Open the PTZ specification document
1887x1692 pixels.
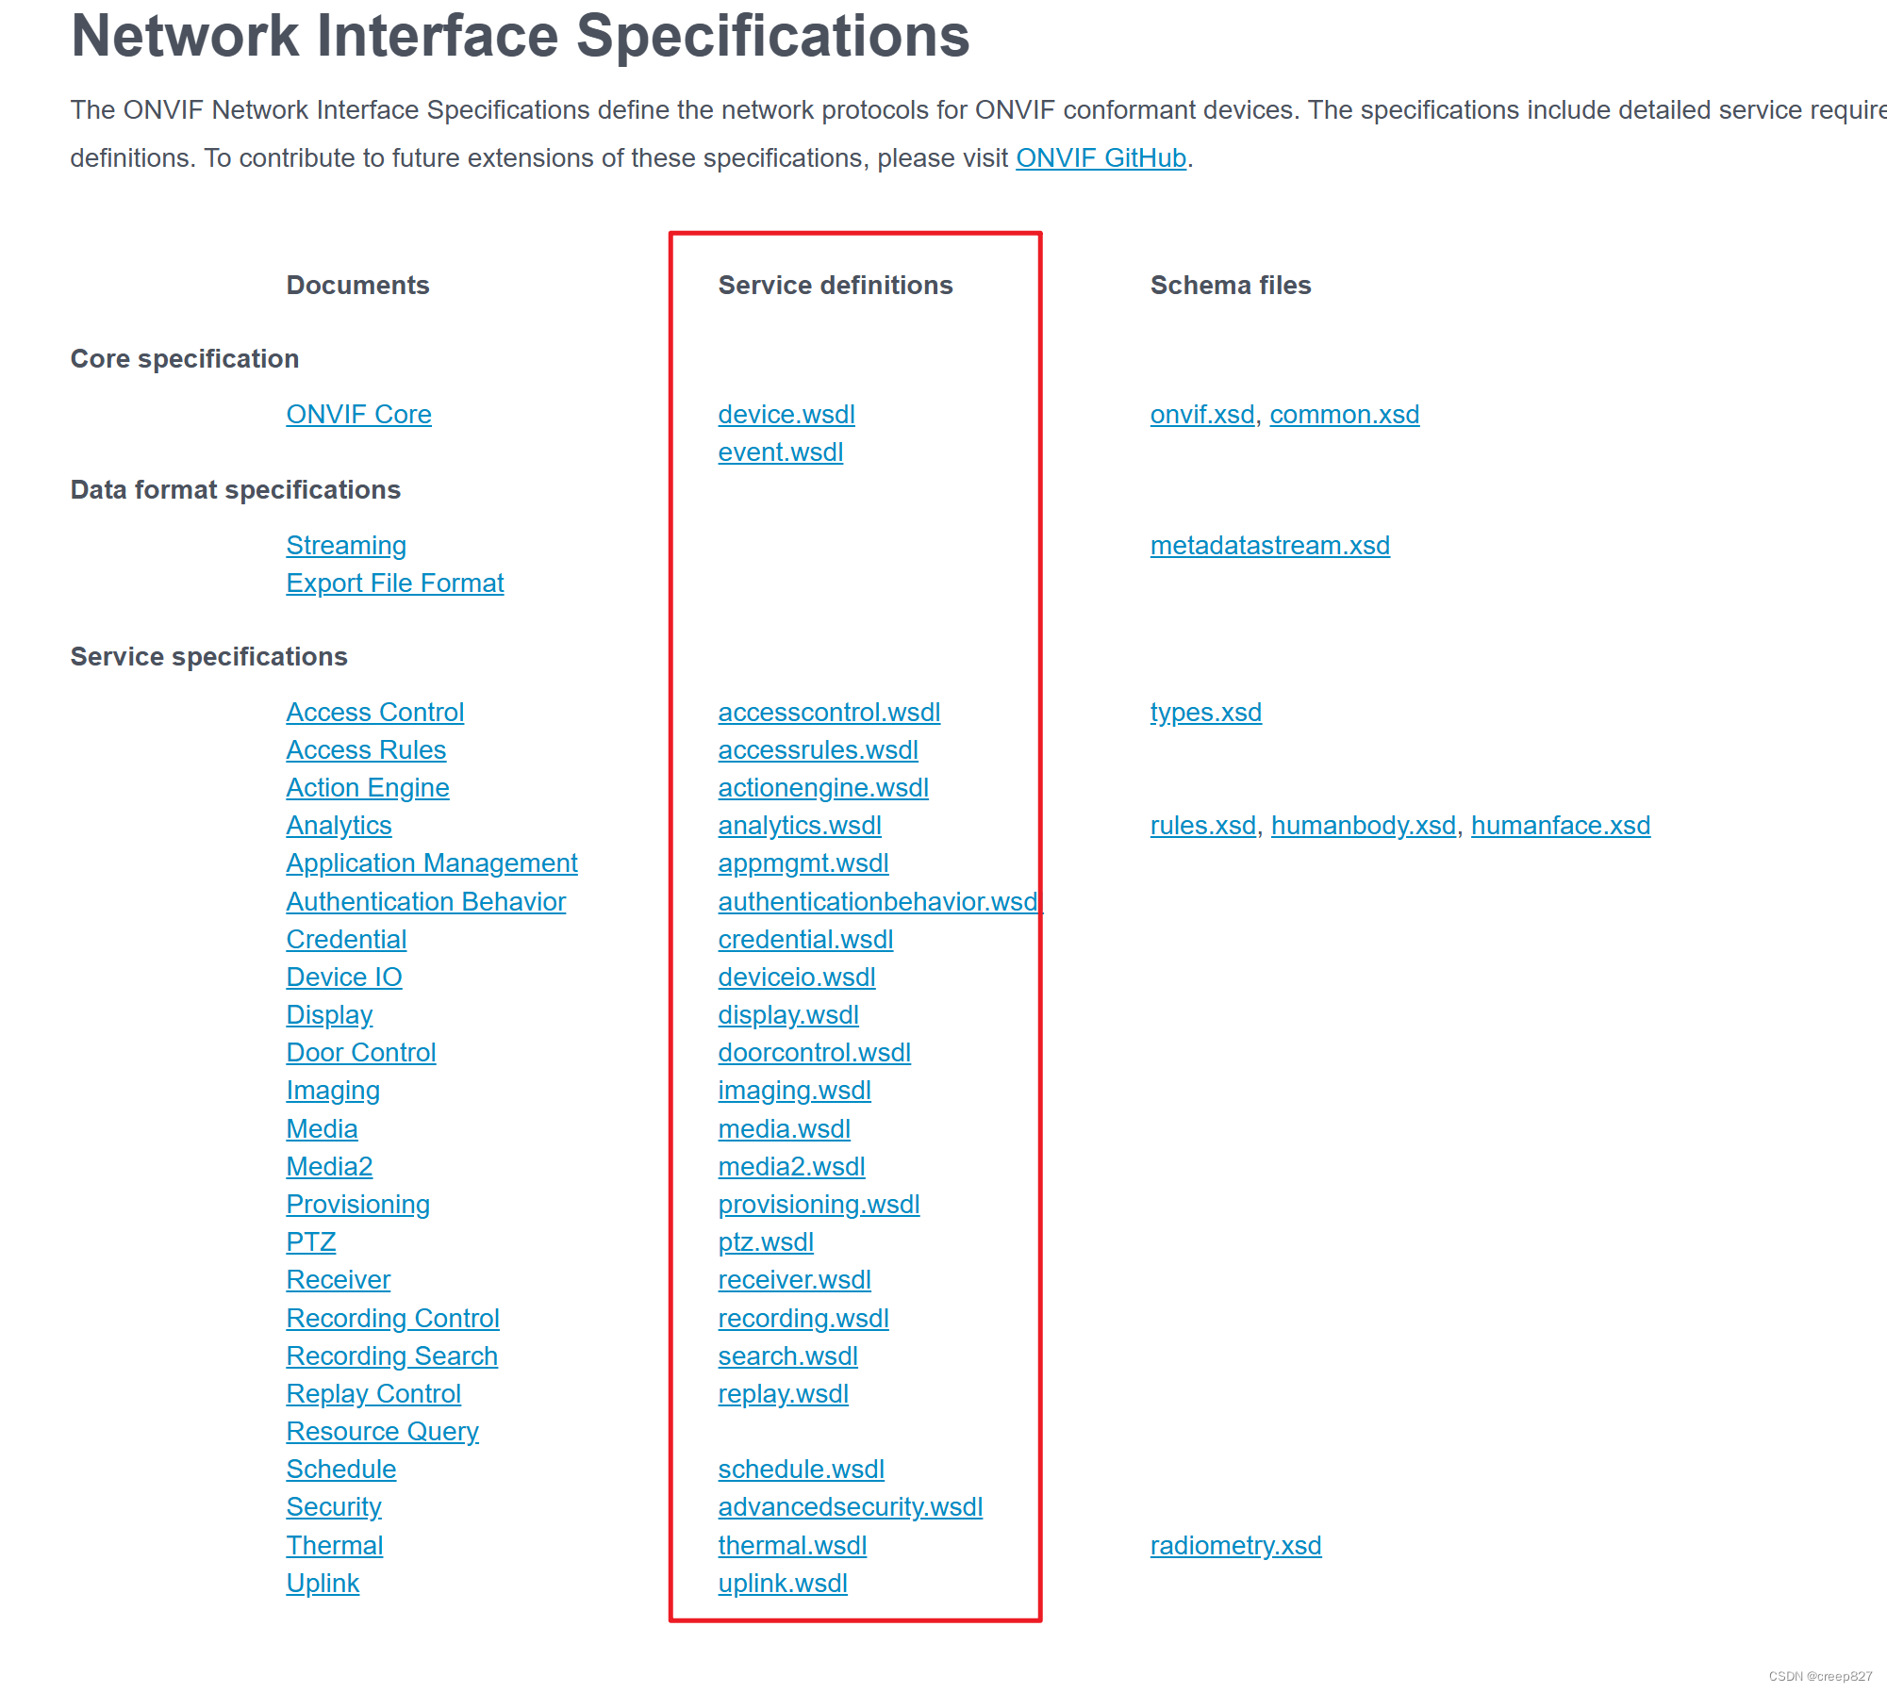tap(310, 1241)
